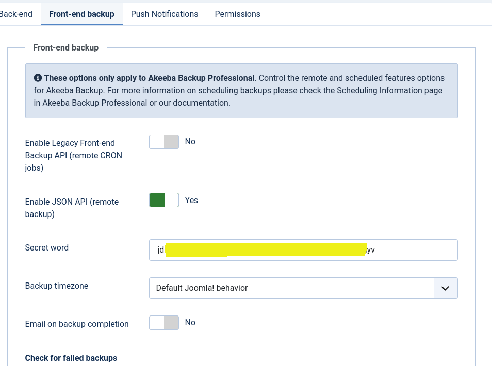
Task: Select Default Joomla! behavior combo box text
Action: (202, 288)
